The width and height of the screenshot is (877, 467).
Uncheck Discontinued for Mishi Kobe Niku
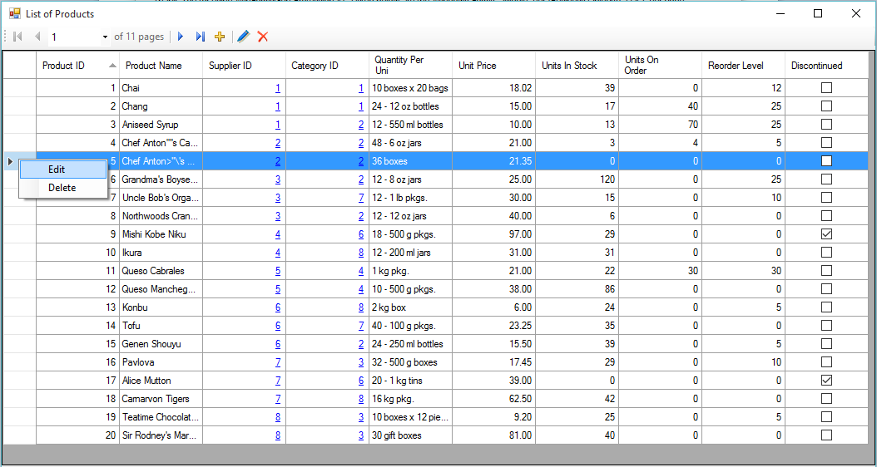(826, 234)
